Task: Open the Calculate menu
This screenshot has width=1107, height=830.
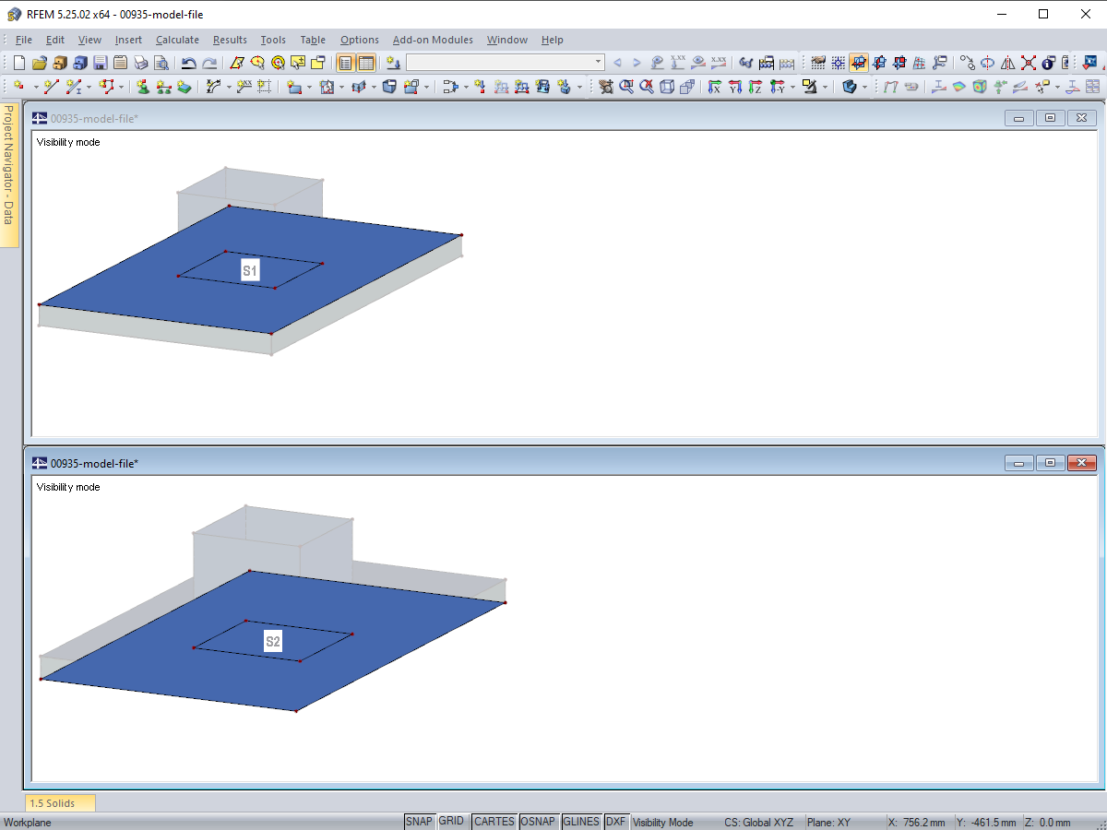Action: (x=177, y=40)
